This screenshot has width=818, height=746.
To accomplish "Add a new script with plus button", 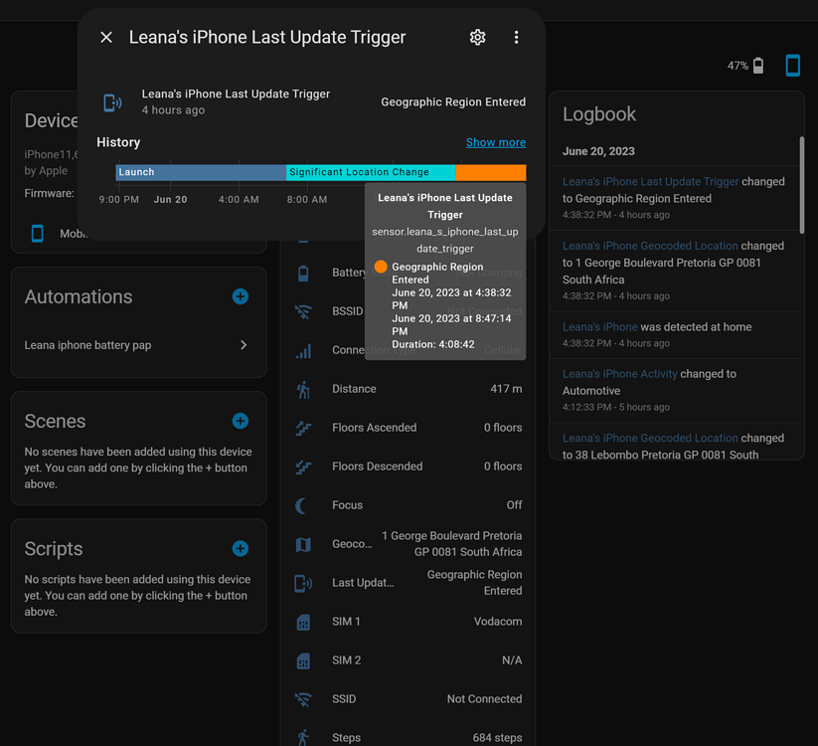I will click(240, 548).
